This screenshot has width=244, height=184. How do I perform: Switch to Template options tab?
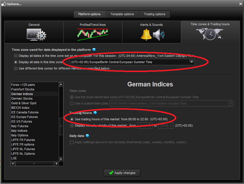122,14
